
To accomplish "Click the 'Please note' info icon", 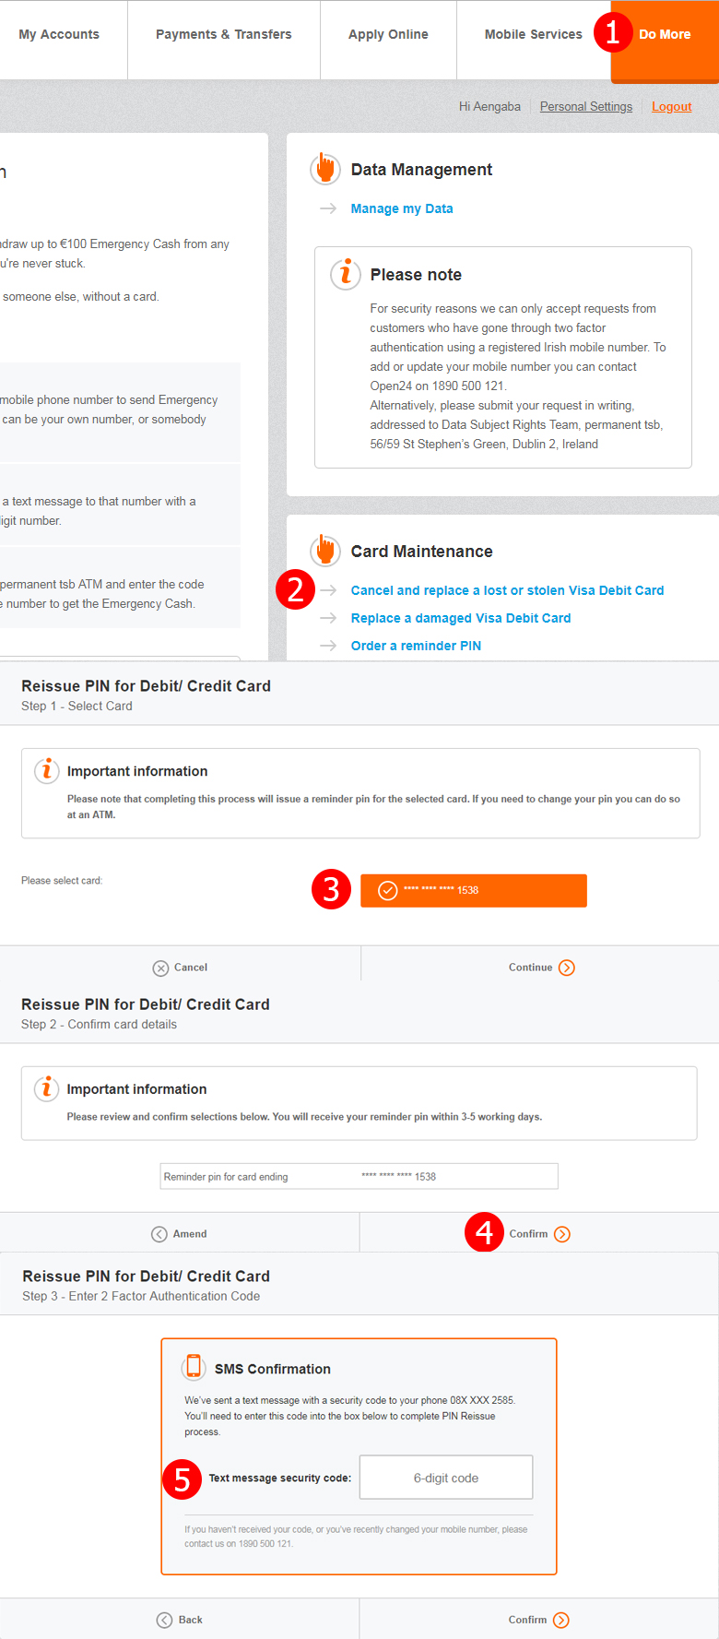I will (x=346, y=274).
